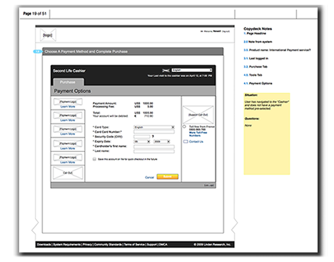
Task: Open Terms of Service footer link
Action: (x=134, y=244)
